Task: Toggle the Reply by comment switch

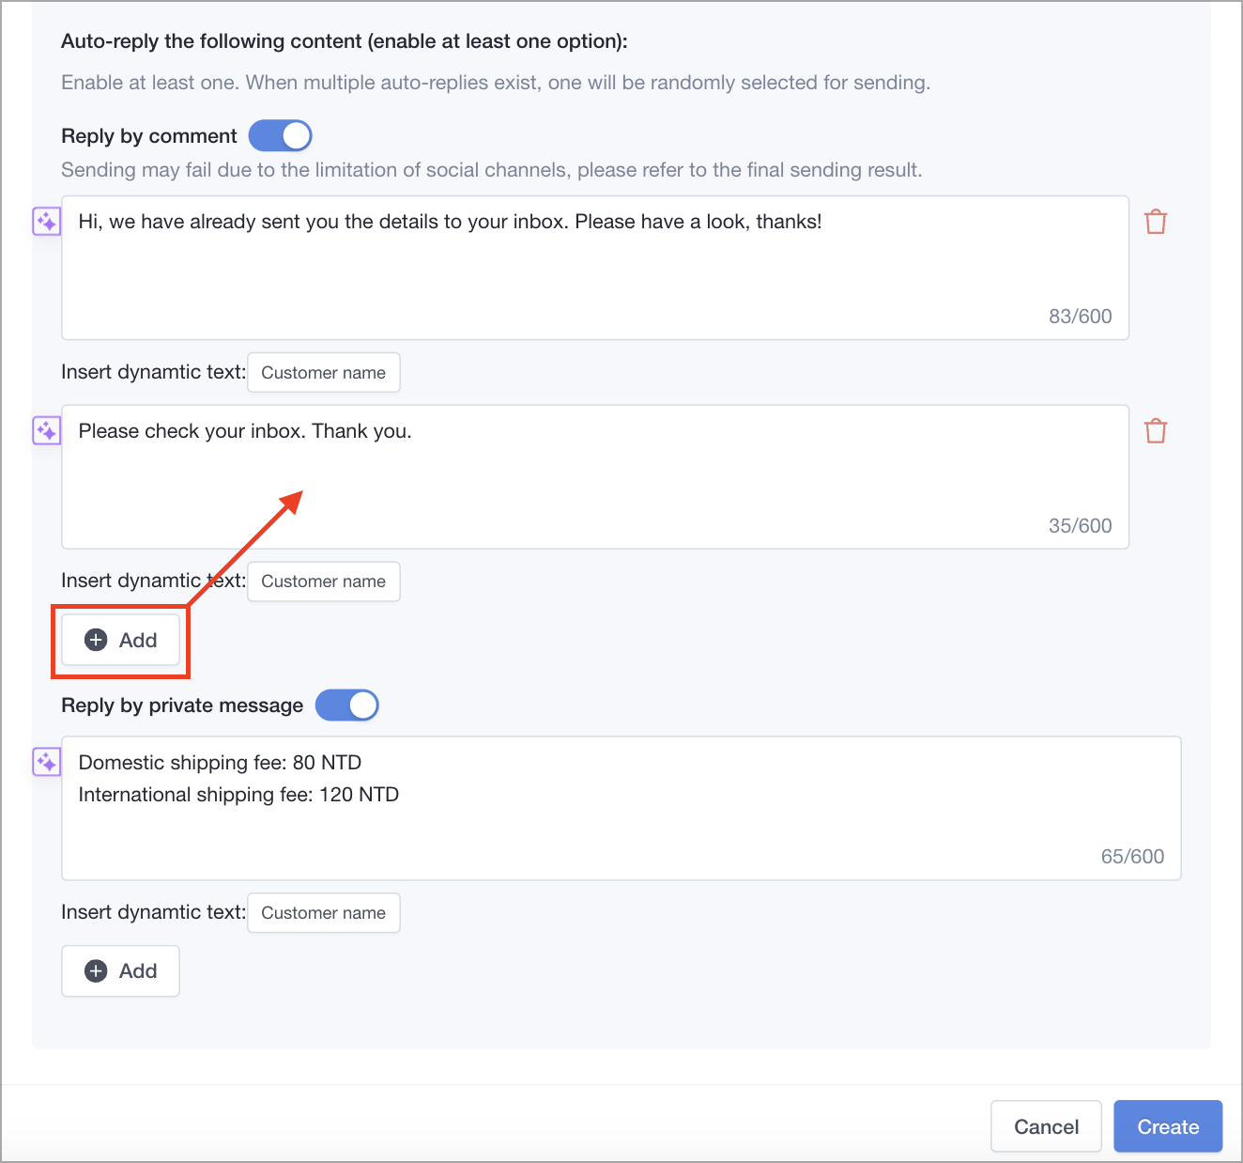Action: [280, 136]
